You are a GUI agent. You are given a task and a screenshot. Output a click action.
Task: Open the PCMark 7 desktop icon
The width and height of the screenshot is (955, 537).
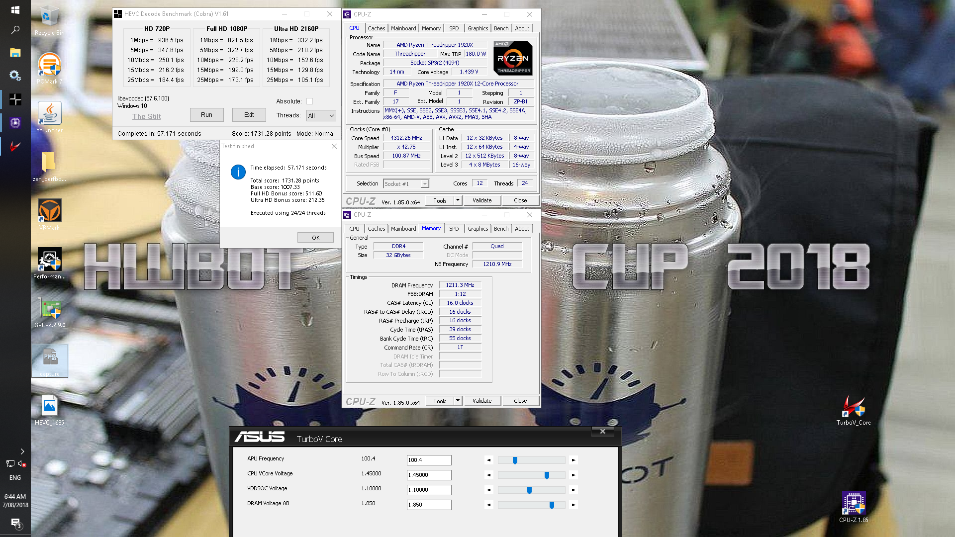pyautogui.click(x=49, y=69)
